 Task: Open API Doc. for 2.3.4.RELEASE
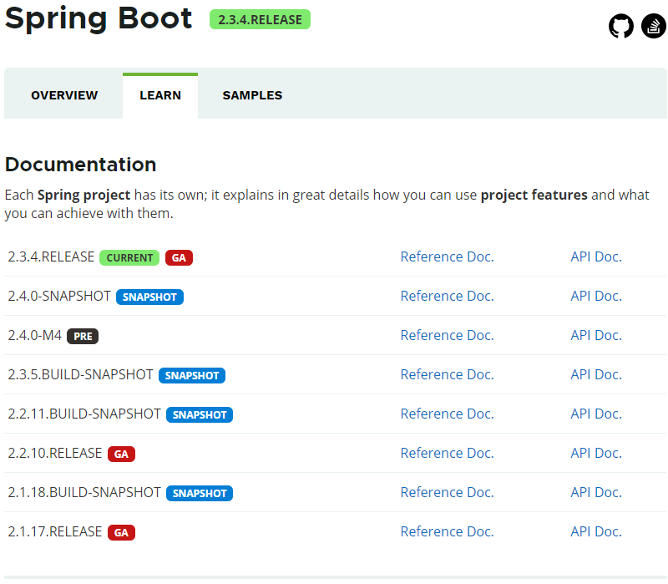click(596, 257)
